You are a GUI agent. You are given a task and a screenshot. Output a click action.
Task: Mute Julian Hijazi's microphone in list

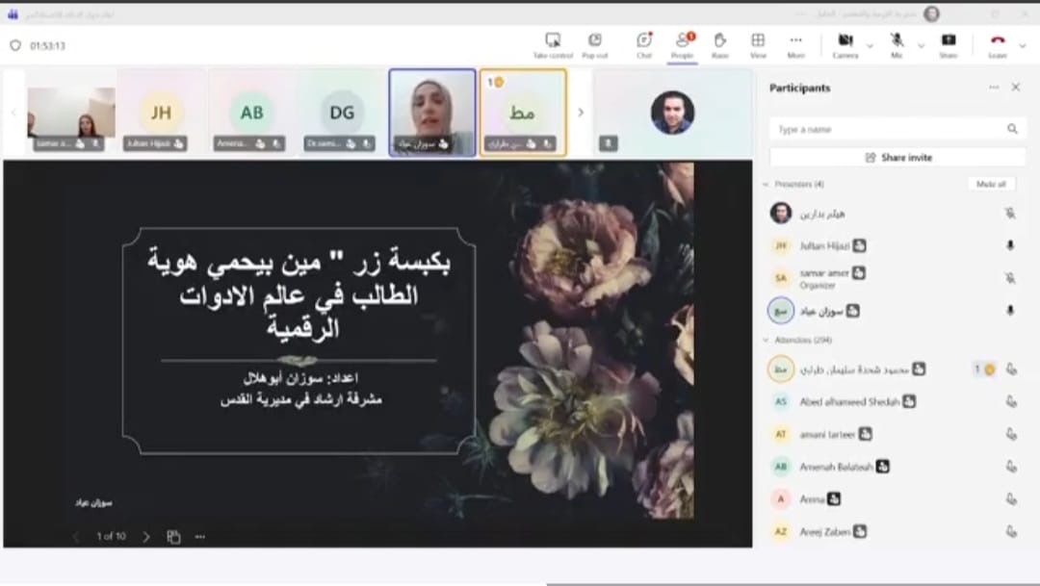point(1010,246)
